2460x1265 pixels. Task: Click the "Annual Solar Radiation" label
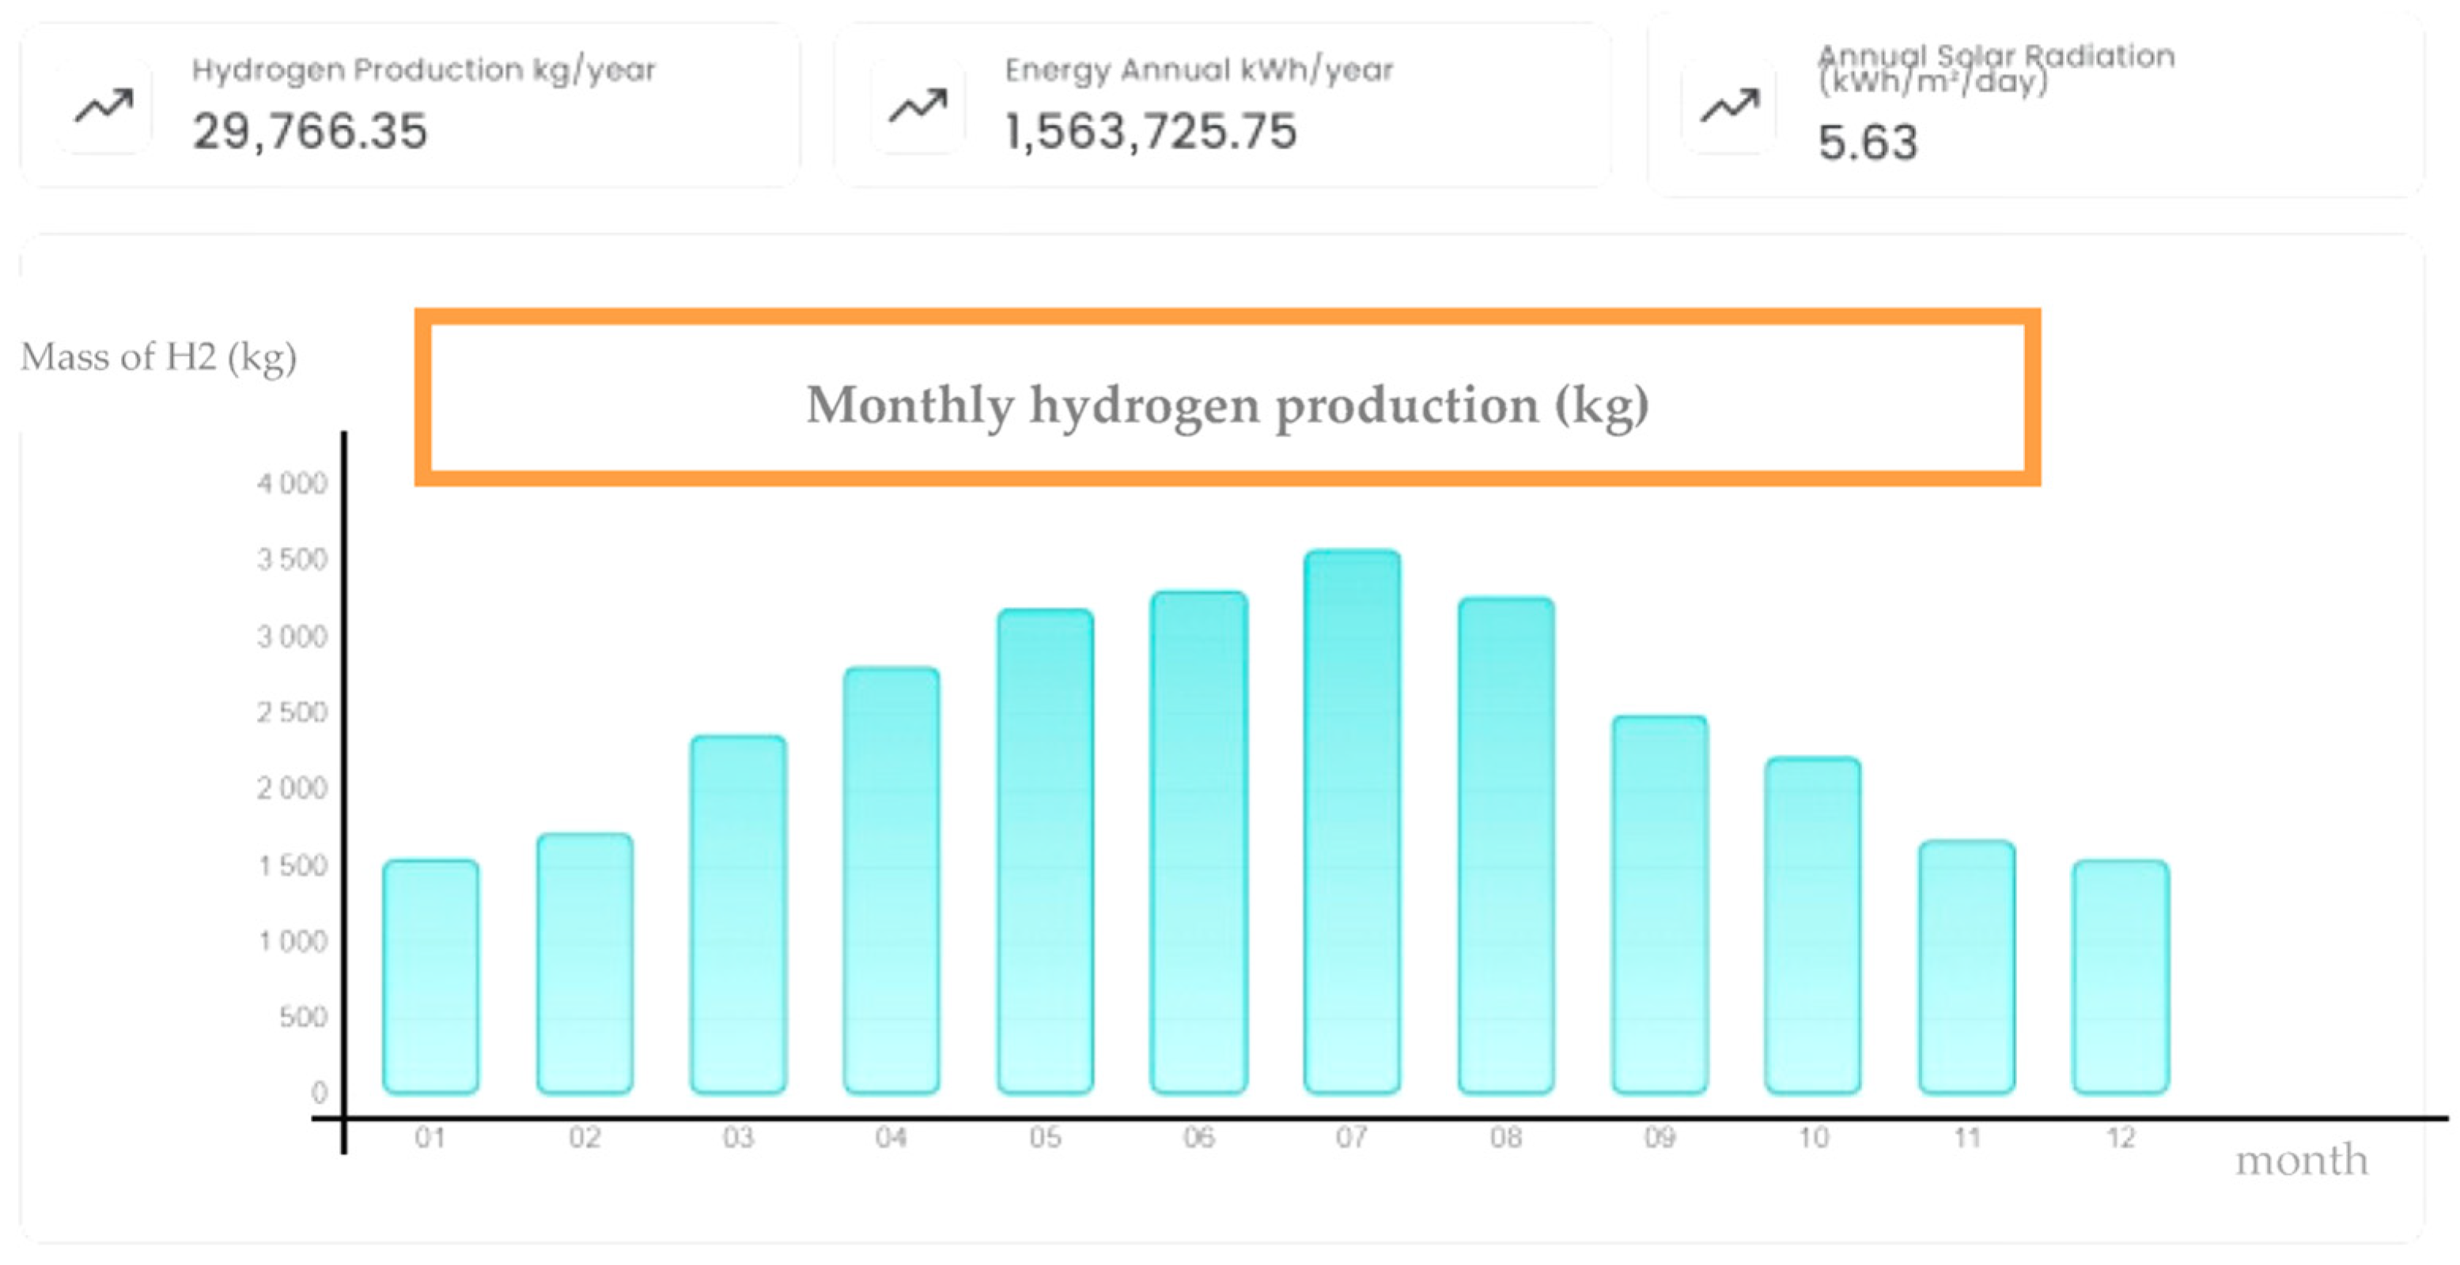click(x=1996, y=56)
